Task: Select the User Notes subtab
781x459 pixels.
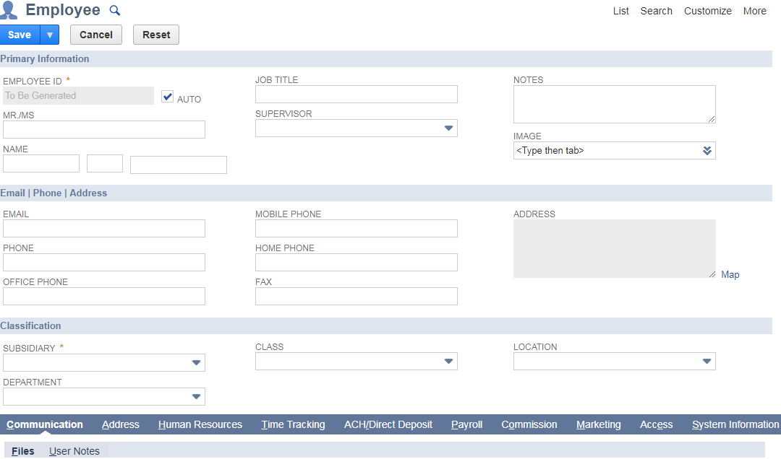Action: click(x=74, y=451)
